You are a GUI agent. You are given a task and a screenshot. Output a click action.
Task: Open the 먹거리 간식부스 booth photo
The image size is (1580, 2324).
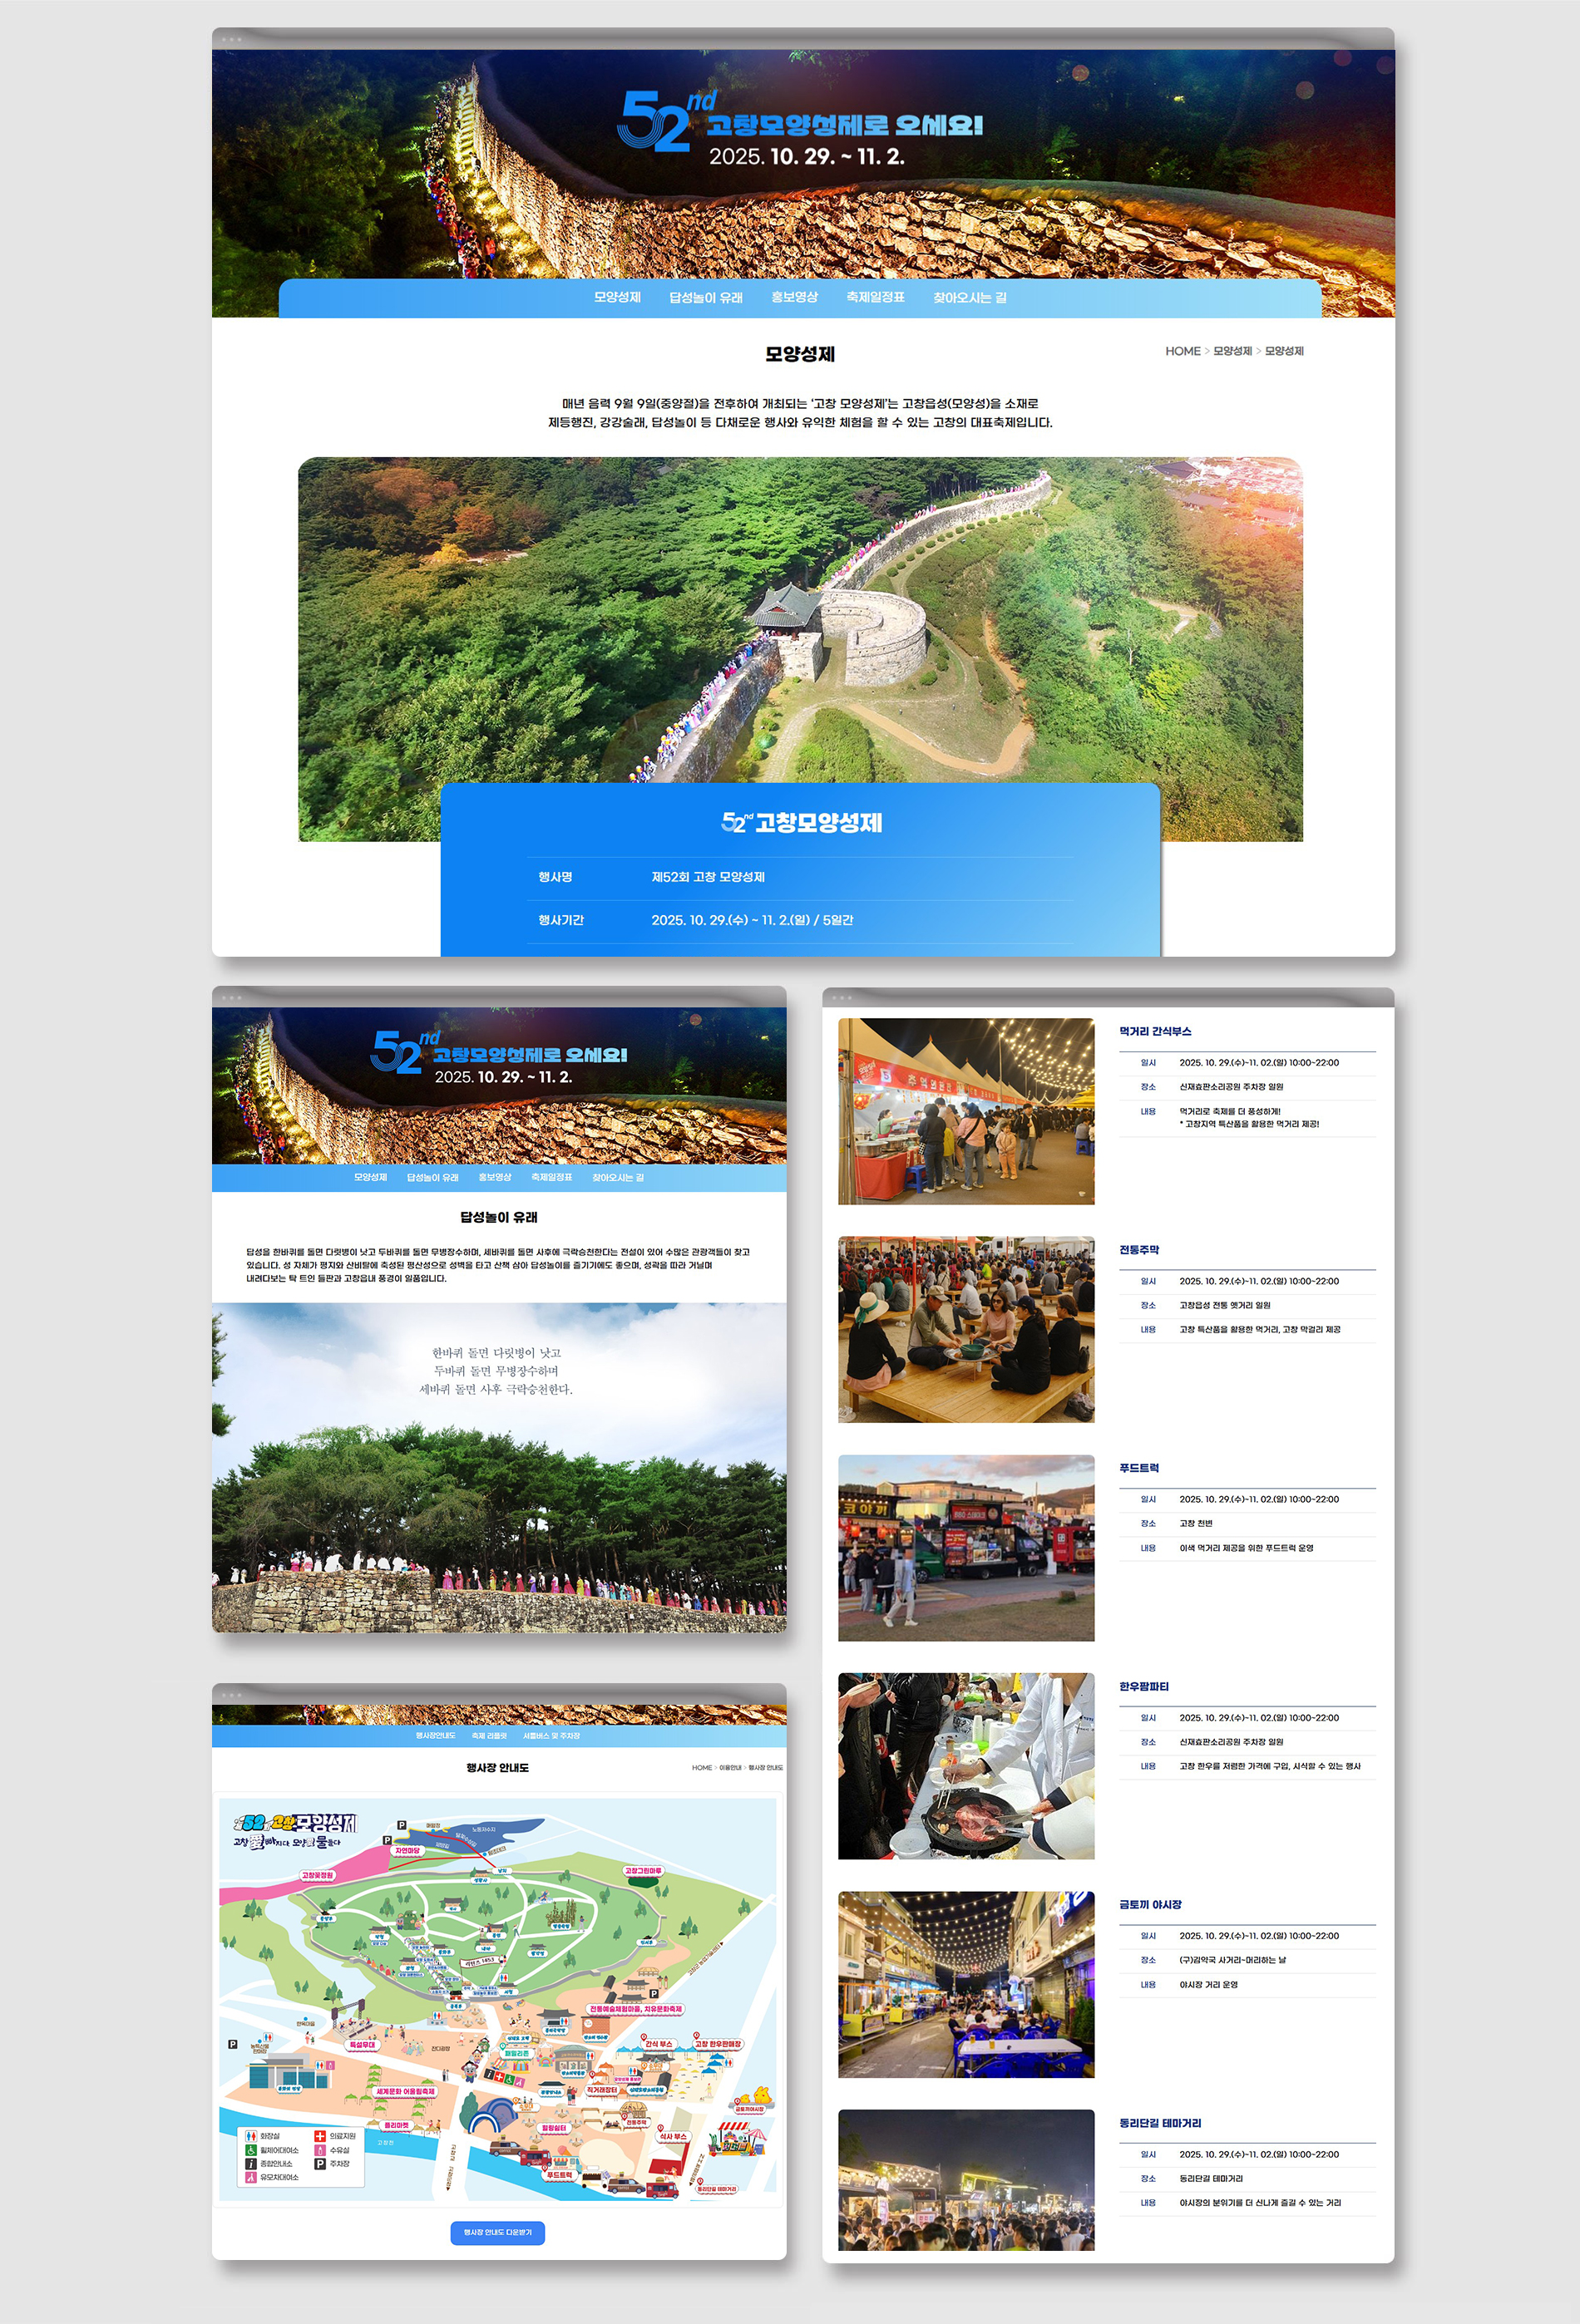click(965, 1111)
